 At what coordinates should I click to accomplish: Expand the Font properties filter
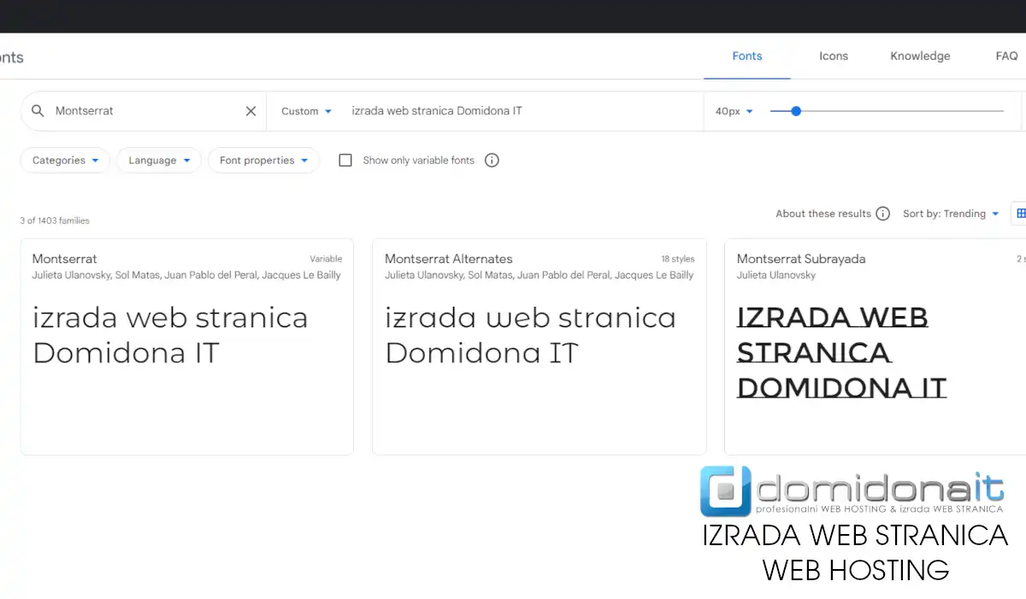(x=264, y=160)
